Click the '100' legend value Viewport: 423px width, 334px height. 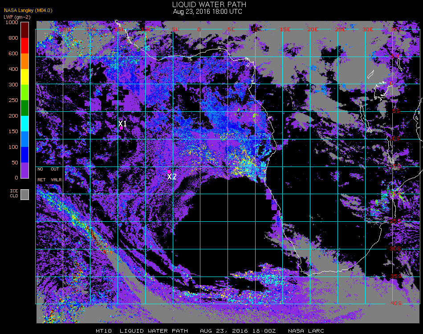[x=13, y=147]
